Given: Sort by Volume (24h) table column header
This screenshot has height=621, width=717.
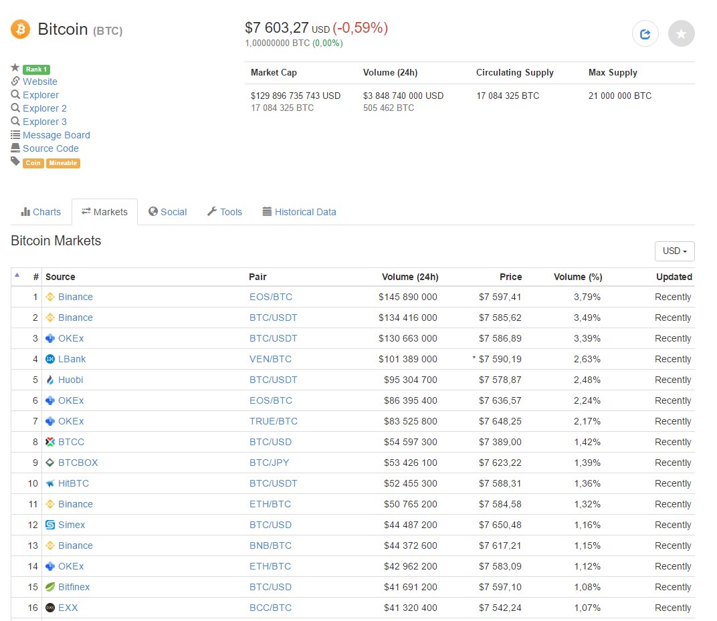Looking at the screenshot, I should pos(410,277).
